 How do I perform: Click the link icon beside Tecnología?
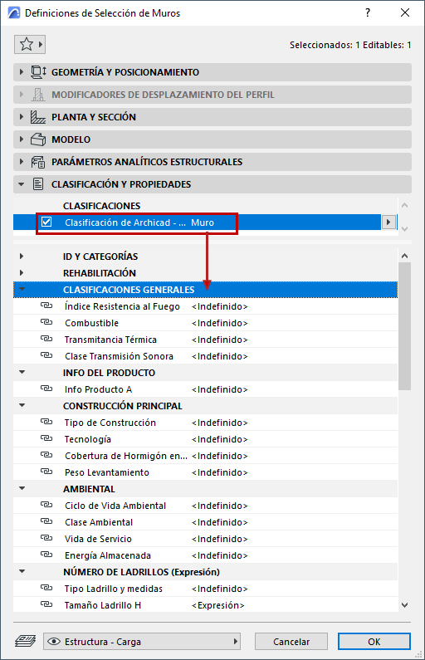[x=46, y=438]
